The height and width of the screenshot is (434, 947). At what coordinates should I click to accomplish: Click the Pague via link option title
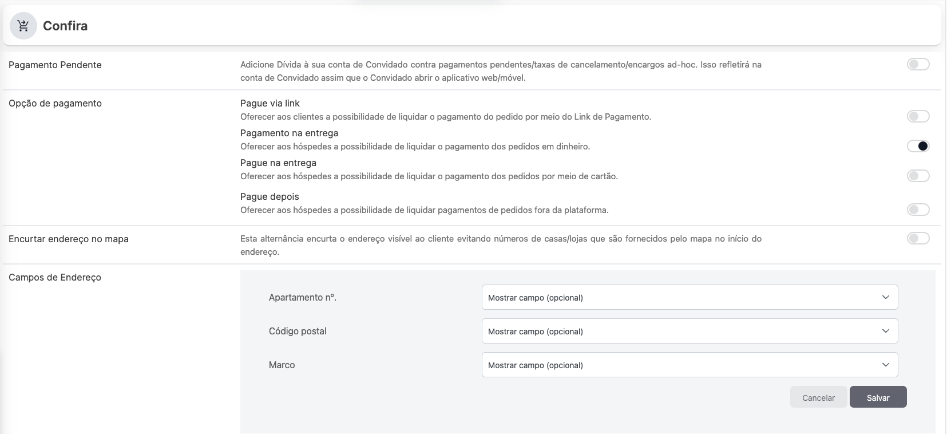coord(270,104)
